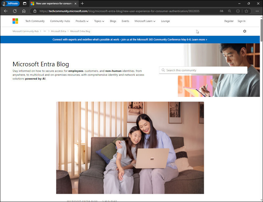Expand the Products dropdown

click(x=82, y=21)
